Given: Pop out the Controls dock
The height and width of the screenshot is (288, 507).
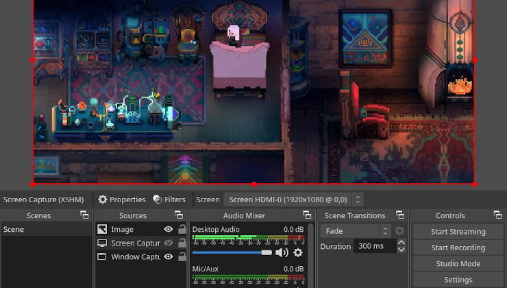Looking at the screenshot, I should [x=497, y=215].
